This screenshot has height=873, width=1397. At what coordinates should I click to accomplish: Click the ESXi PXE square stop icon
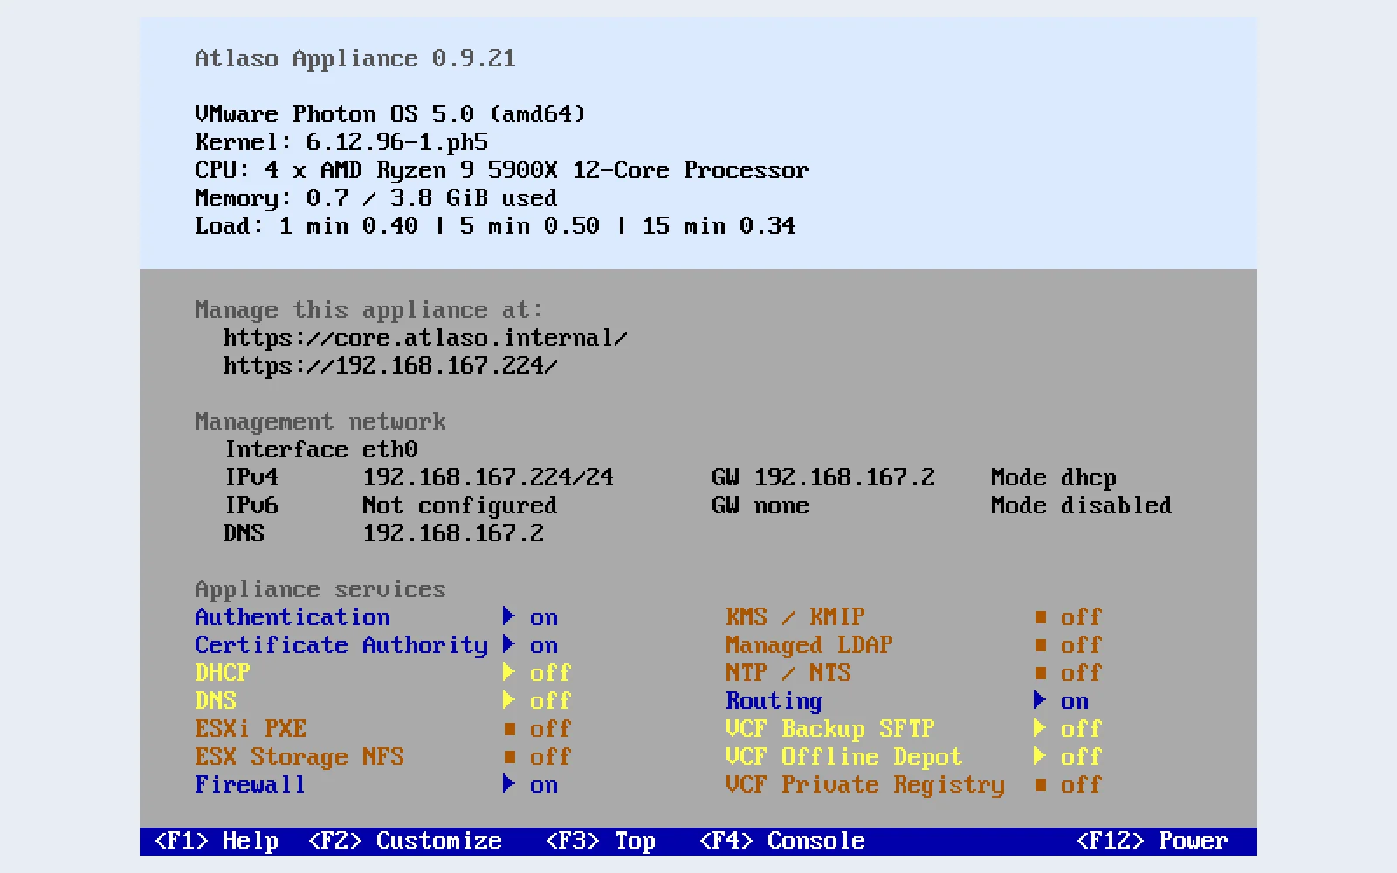coord(509,728)
